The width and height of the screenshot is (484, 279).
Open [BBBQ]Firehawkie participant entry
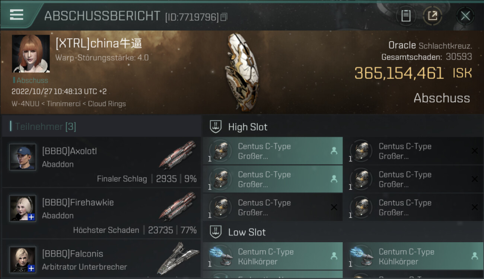(101, 213)
